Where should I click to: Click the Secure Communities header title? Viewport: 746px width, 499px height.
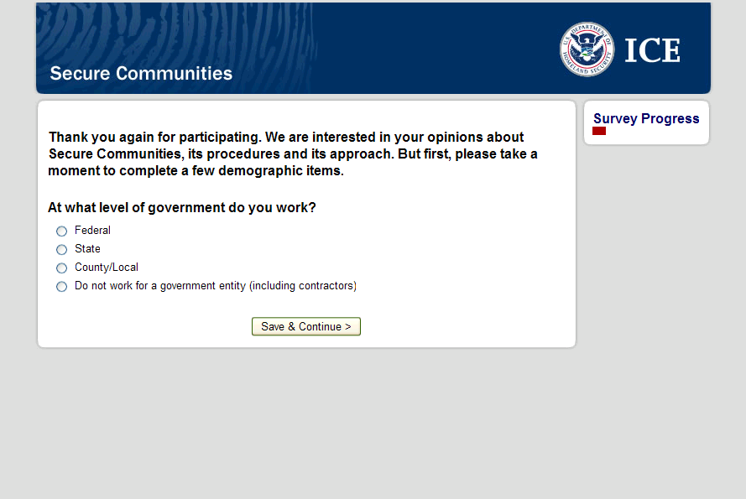(x=141, y=74)
